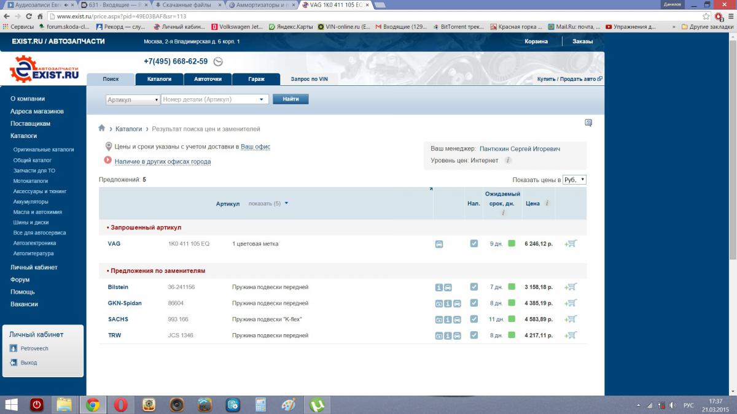Screen dimensions: 737x414
Task: Switch to the Автоточки tab
Action: [208, 79]
